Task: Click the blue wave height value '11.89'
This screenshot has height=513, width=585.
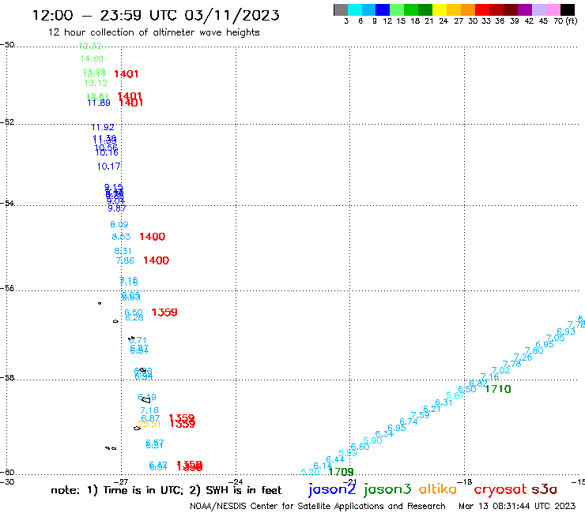Action: tap(99, 103)
